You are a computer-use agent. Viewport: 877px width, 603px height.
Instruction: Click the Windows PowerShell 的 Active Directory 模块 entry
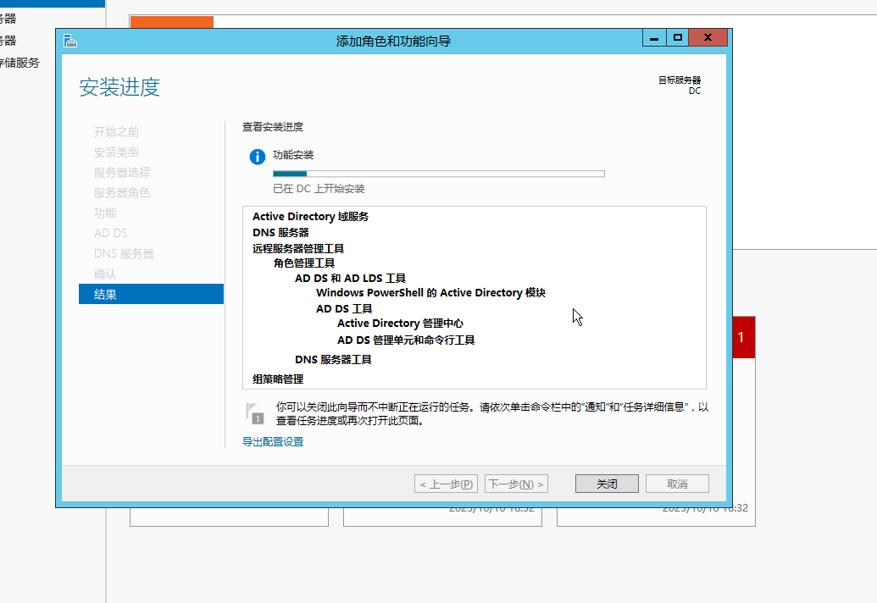point(430,293)
